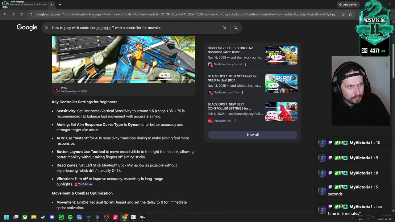Open a new browser tab
This screenshot has height=222, width=395.
point(60,5)
